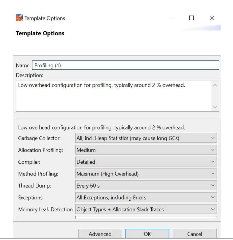Open the Thread Dump interval dropdown
233x240 pixels.
[x=146, y=186]
